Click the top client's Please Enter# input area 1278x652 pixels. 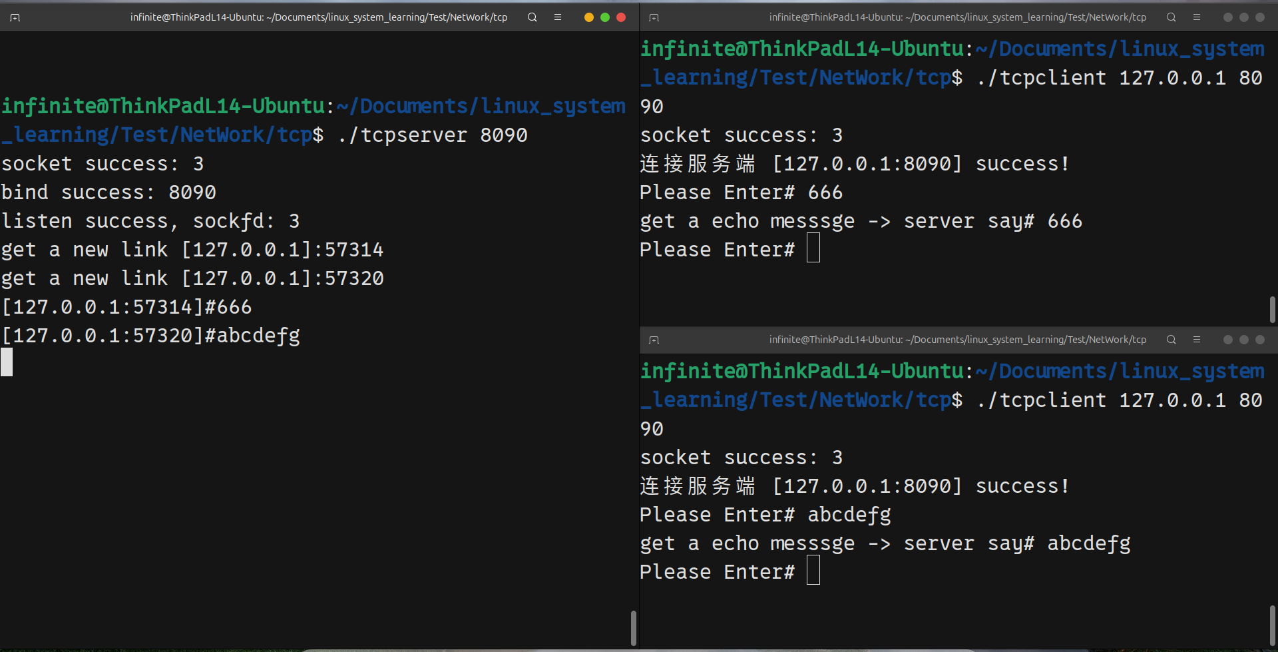click(x=813, y=247)
